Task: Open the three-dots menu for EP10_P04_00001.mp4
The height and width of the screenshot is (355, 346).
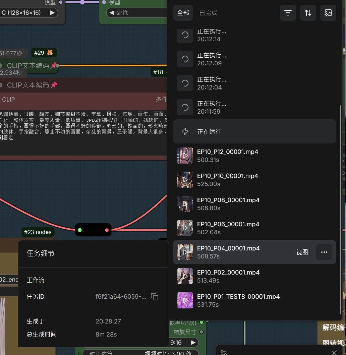Action: (x=324, y=252)
